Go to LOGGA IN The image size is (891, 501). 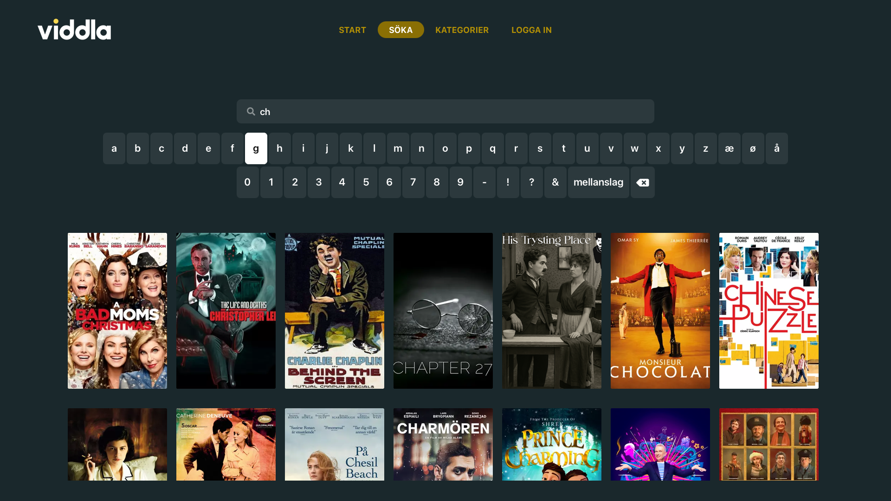(x=531, y=30)
